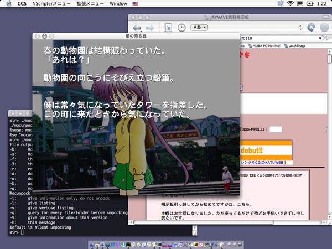Click terminal row "give information only, do not unpack"
This screenshot has width=332, height=249.
tap(69, 198)
